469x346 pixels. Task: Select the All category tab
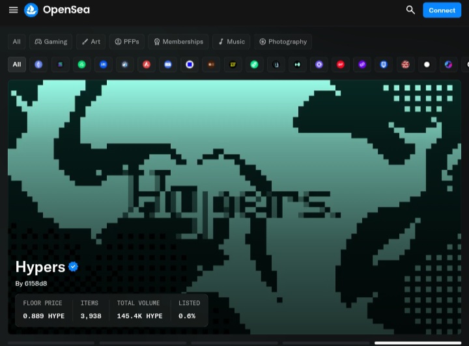coord(16,42)
